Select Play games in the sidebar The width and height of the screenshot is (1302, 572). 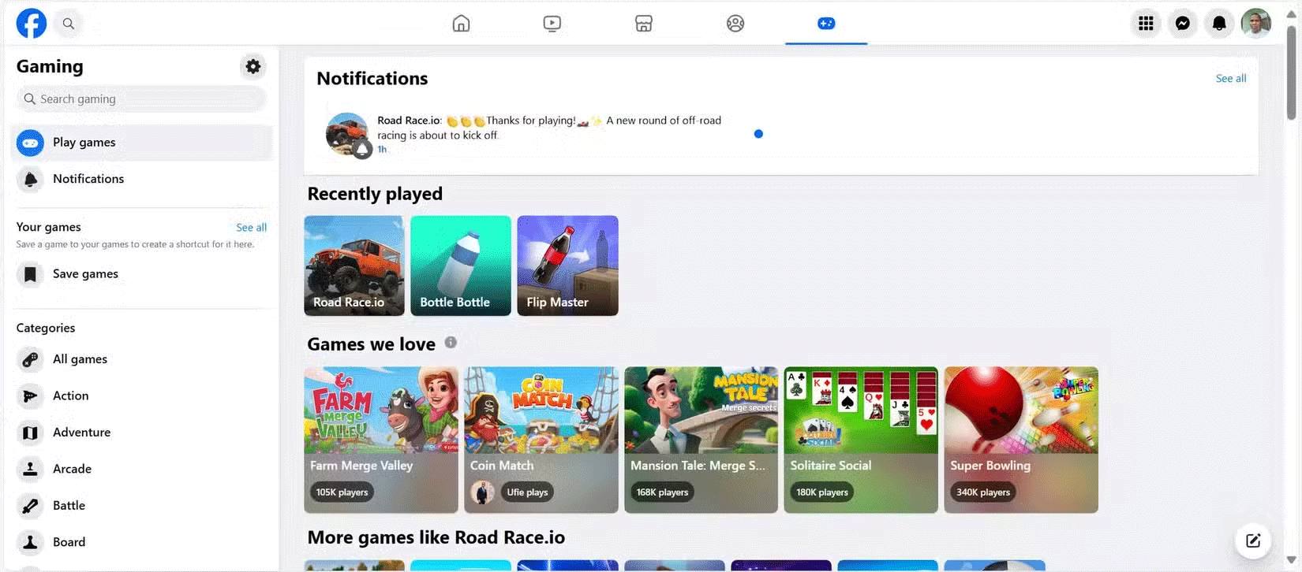coord(142,143)
